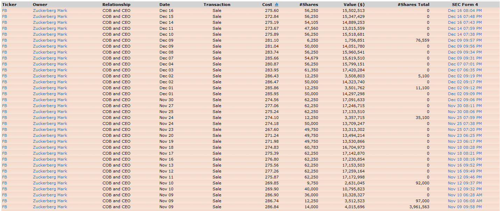Image resolution: width=500 pixels, height=211 pixels.
Task: Select the value cell 14,889,253
Action: pos(353,22)
